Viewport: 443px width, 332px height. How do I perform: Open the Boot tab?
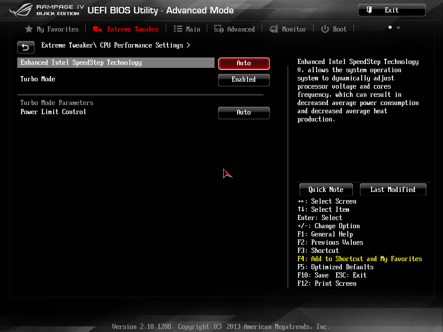(334, 29)
